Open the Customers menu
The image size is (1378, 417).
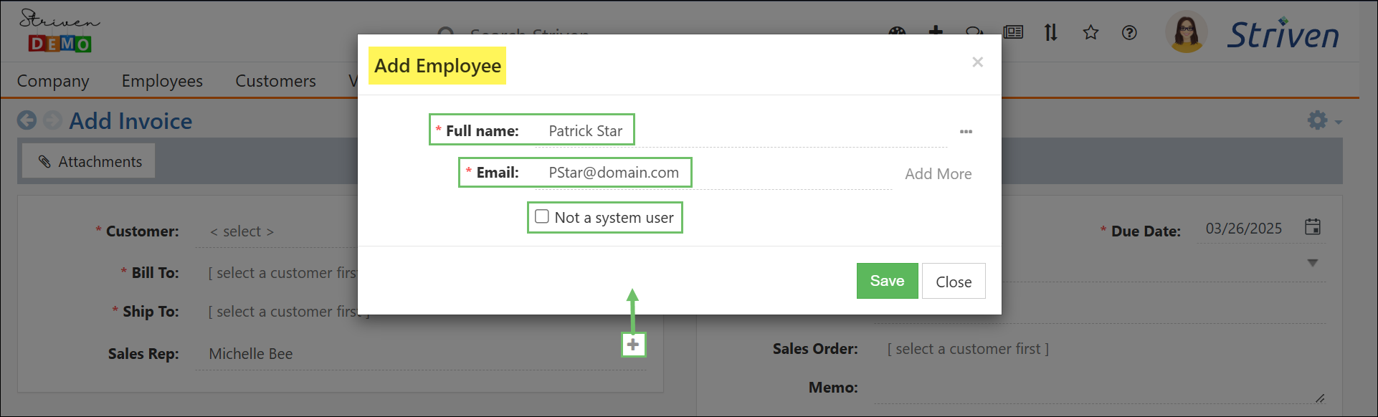[x=275, y=81]
